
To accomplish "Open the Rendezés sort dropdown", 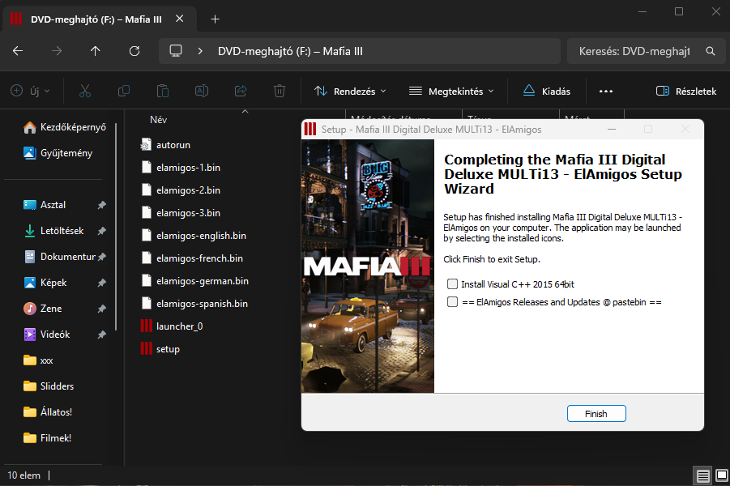I will [x=350, y=92].
